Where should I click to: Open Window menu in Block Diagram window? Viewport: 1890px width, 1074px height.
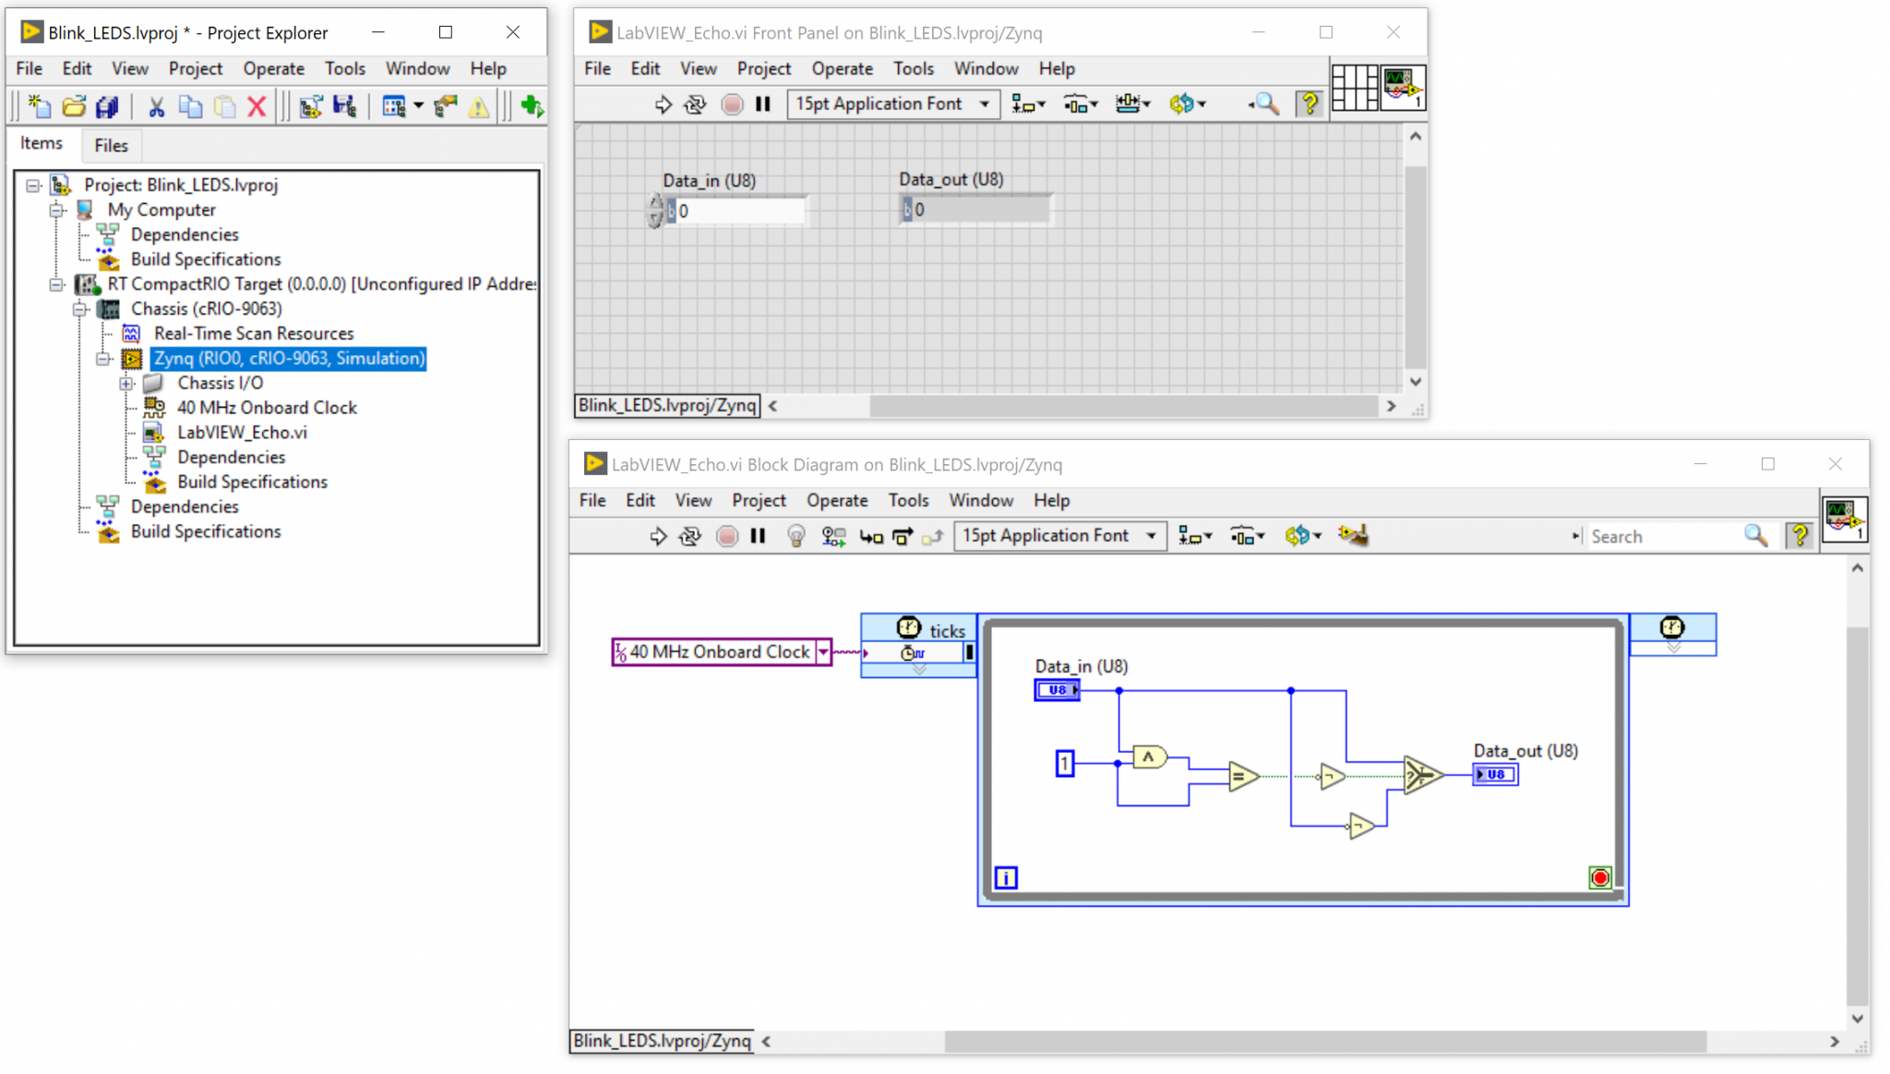pyautogui.click(x=981, y=501)
